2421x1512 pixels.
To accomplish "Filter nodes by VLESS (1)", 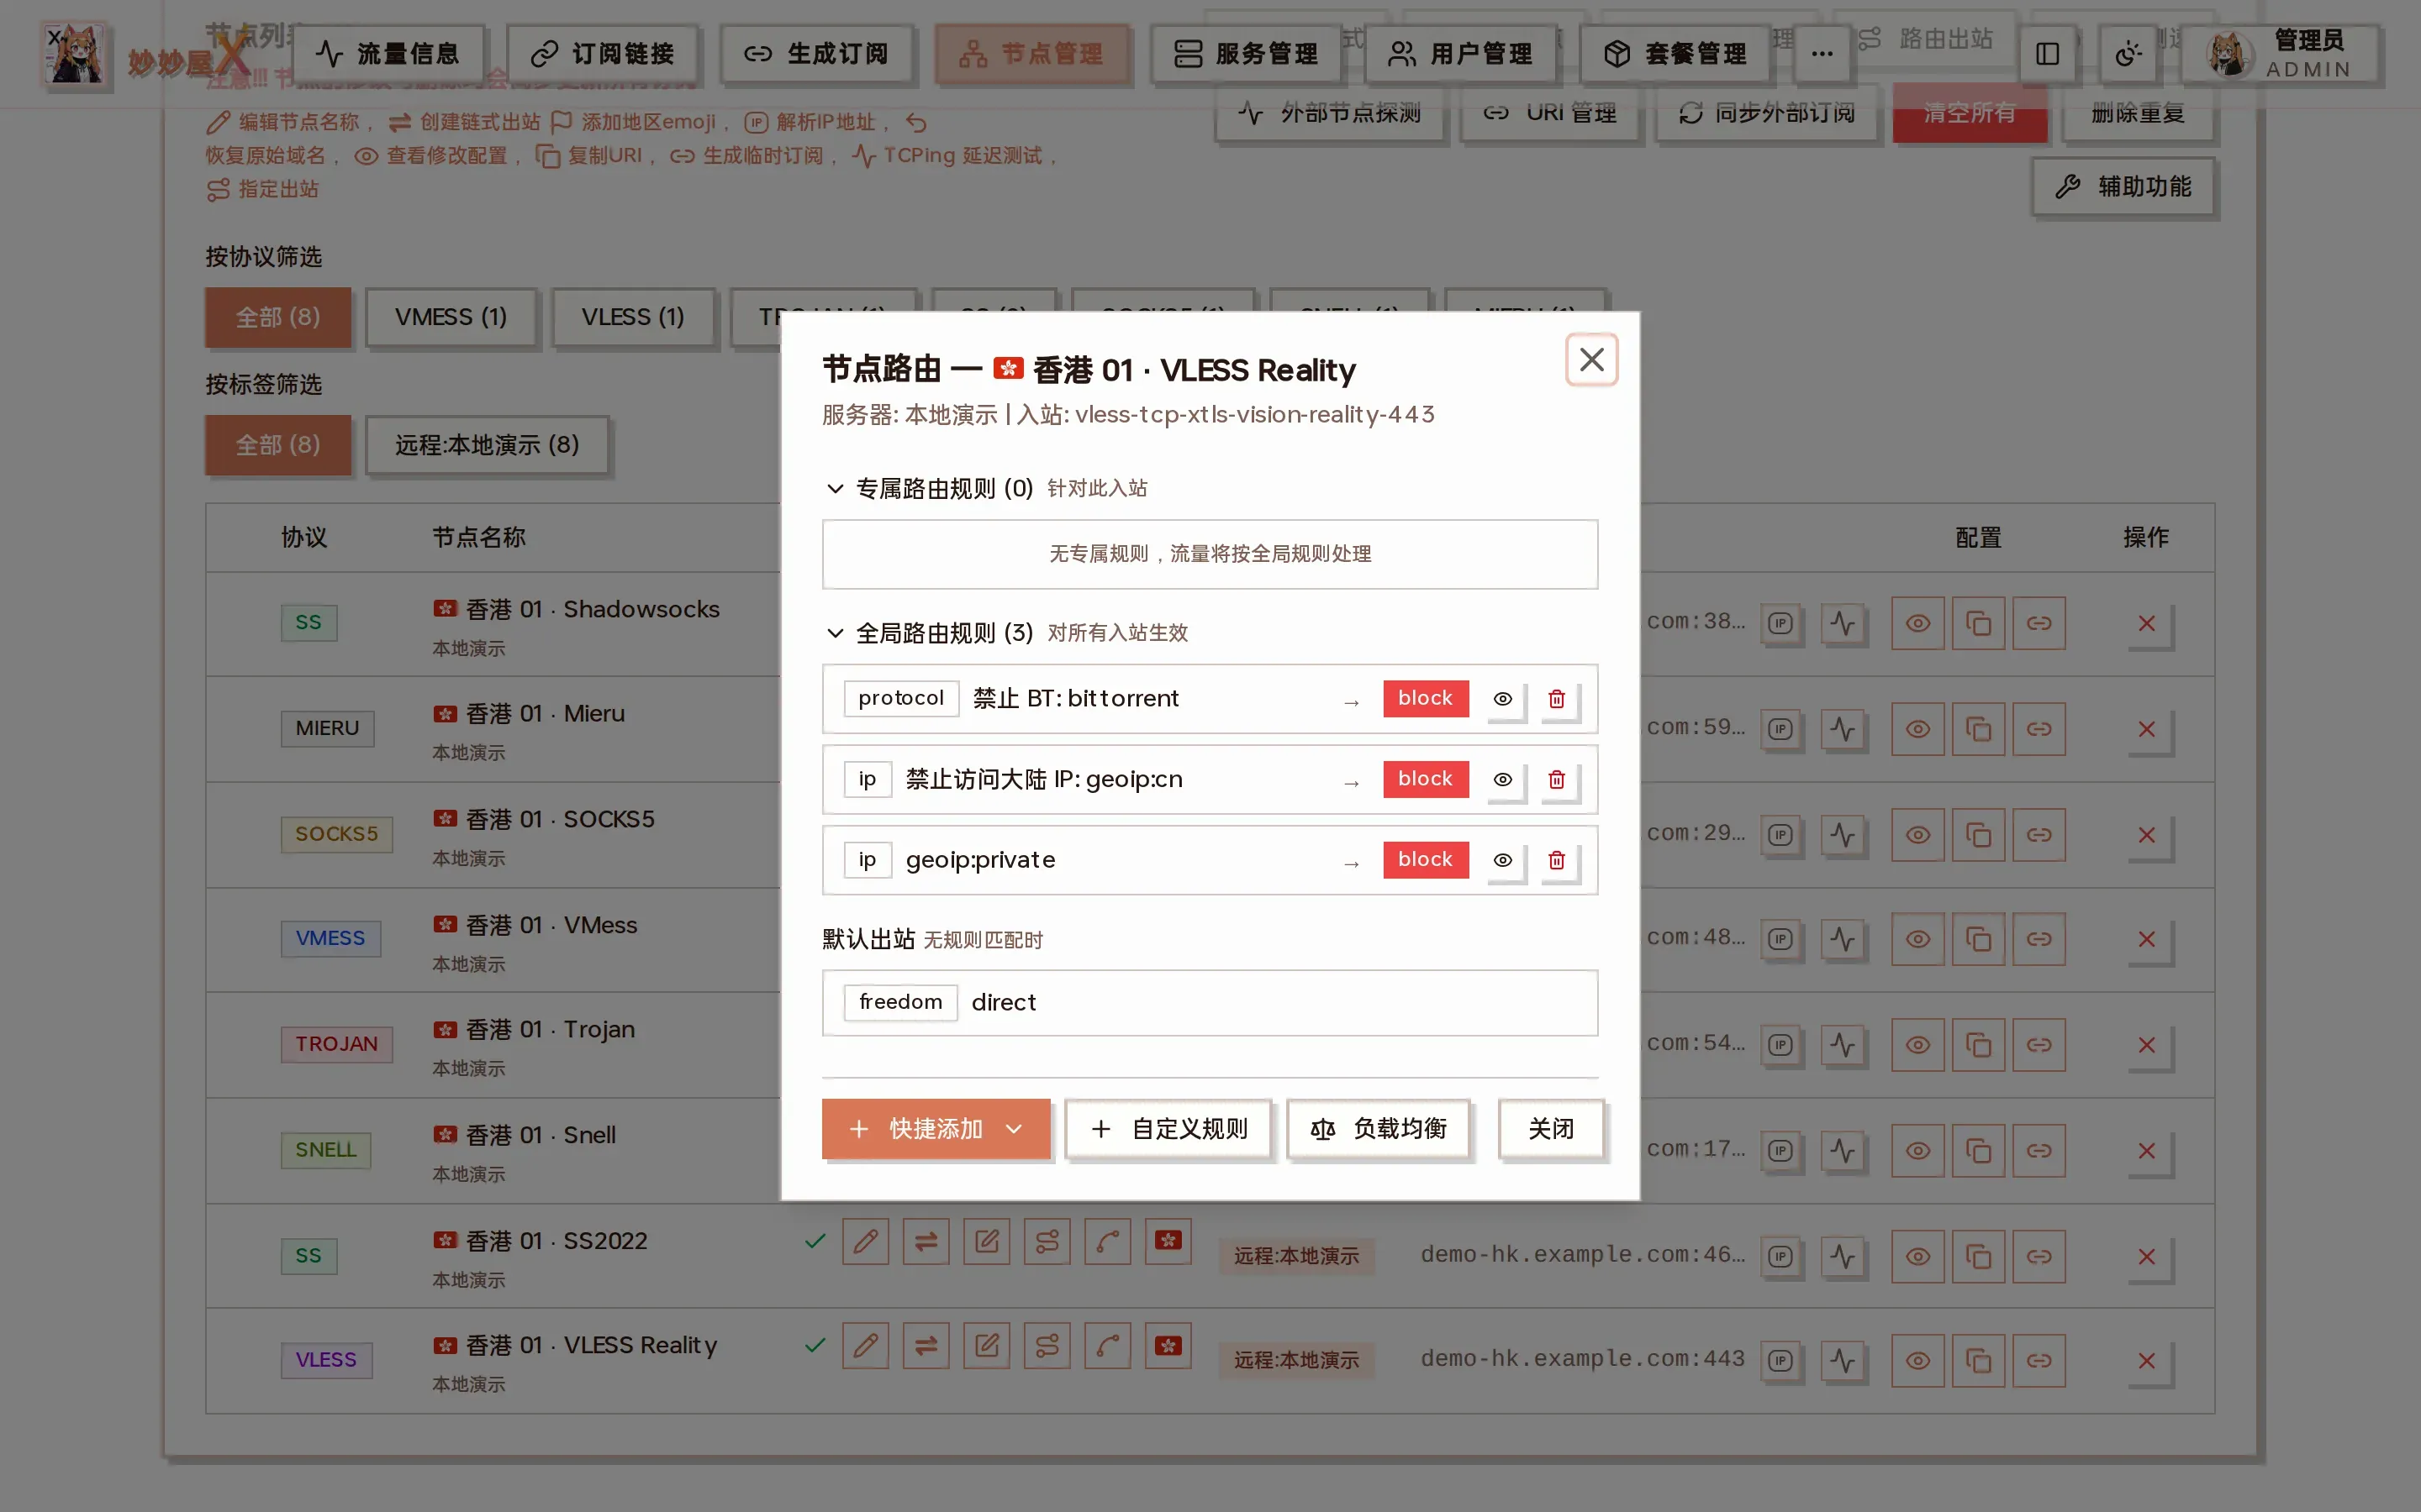I will point(633,317).
